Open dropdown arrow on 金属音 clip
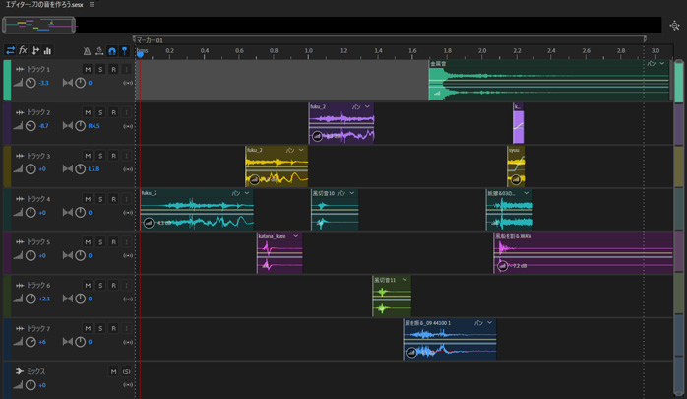 (x=662, y=64)
